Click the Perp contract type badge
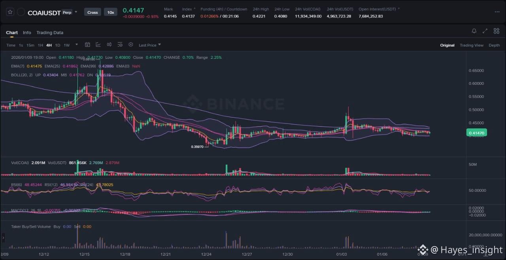Screen dimensions: 506x260 coord(67,12)
